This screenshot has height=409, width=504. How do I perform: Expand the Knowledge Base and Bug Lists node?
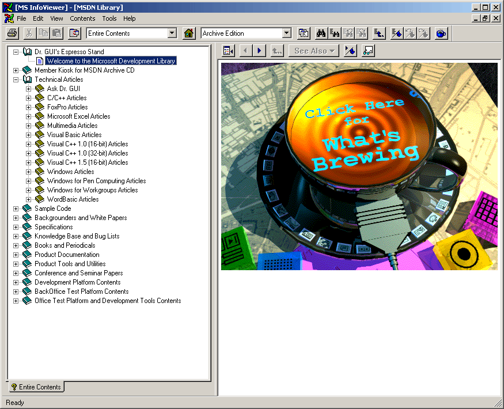(x=16, y=236)
